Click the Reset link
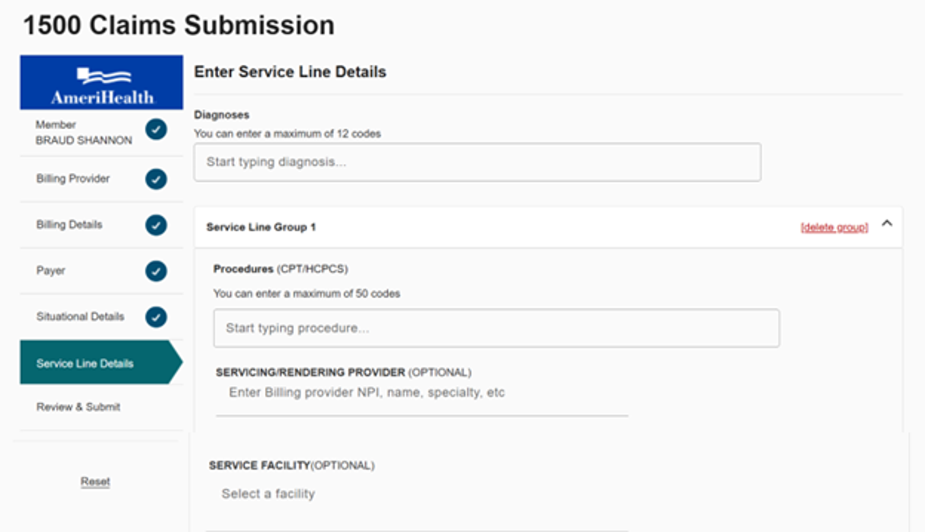Image resolution: width=925 pixels, height=532 pixels. point(95,482)
